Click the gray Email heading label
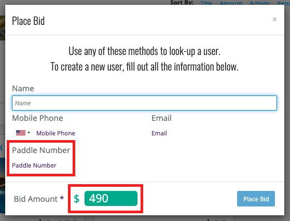Image resolution: width=290 pixels, height=221 pixels. (162, 118)
